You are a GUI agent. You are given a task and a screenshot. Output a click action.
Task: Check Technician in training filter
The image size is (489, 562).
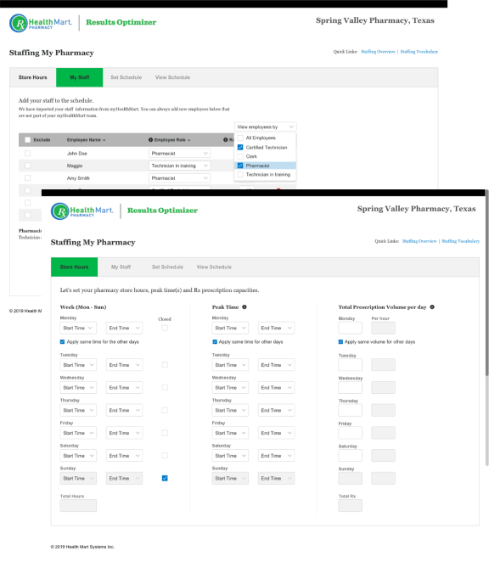point(240,175)
